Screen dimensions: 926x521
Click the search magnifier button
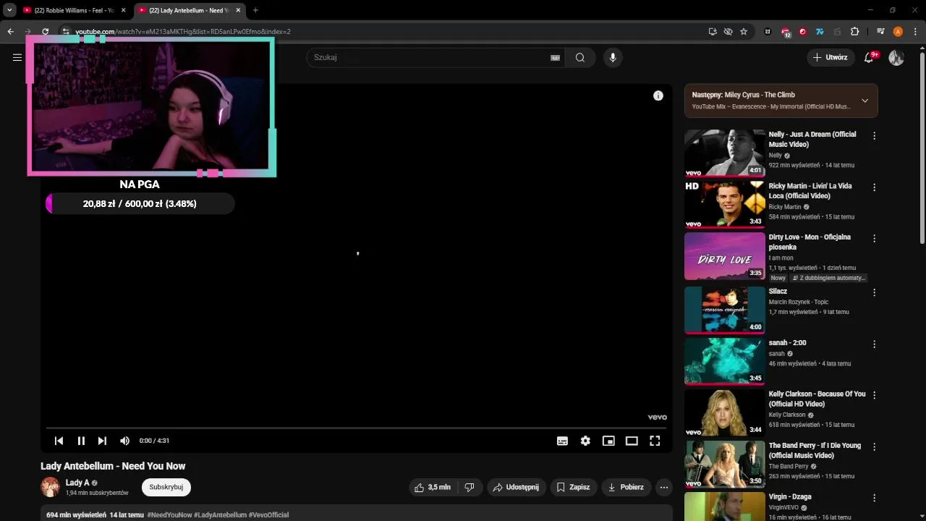pos(580,57)
